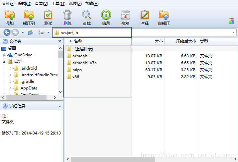
Task: Expand the AppData folder node
Action: tap(10, 88)
